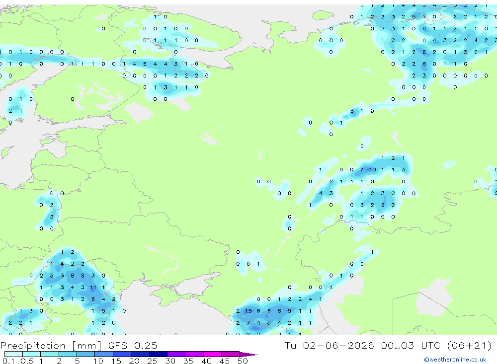Click the '30' legend scale label
The image size is (497, 364).
(170, 361)
